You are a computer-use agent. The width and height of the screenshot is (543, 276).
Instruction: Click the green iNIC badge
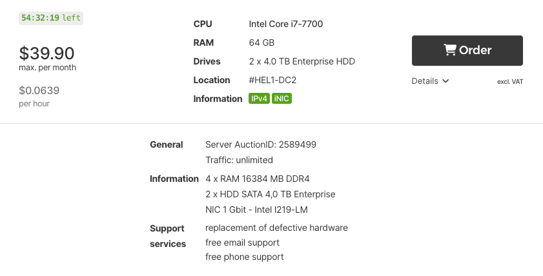pos(282,99)
